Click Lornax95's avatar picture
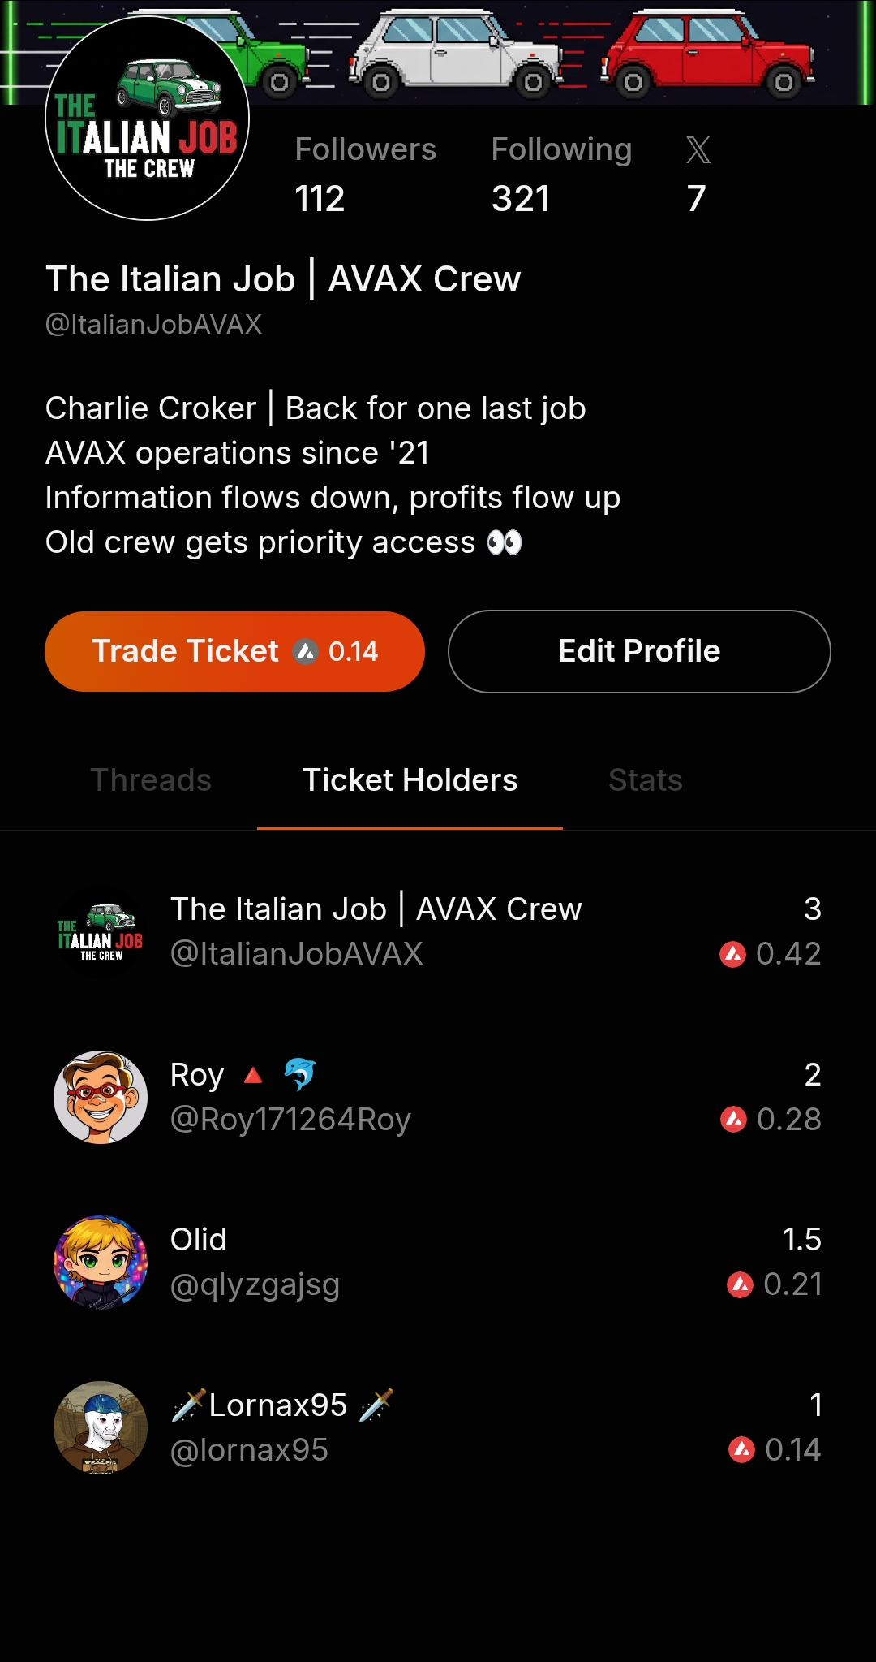The image size is (876, 1662). (101, 1427)
